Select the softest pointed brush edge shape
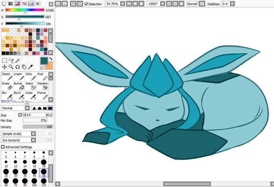 point(34,108)
